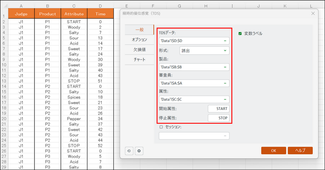The width and height of the screenshot is (325, 170).
Task: Click range selector icon in TDSデータ field
Action: pos(225,41)
